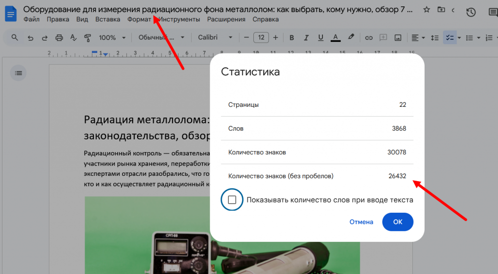Click the left indent marker on ruler
This screenshot has width=498, height=274.
[106, 54]
